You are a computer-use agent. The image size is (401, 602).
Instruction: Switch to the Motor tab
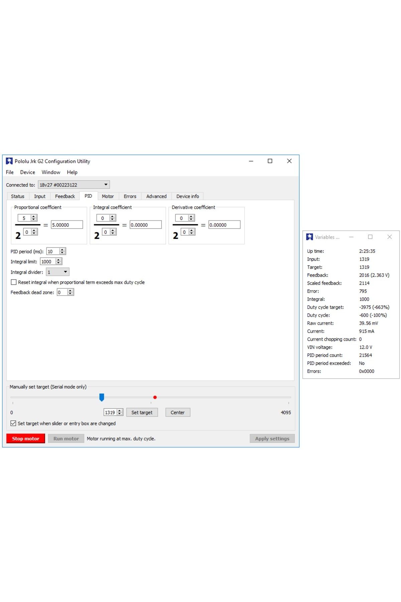coord(108,196)
